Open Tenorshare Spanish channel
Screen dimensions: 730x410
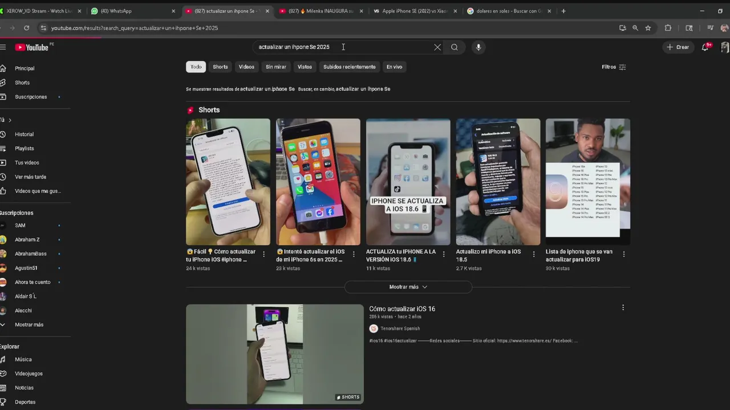coord(400,329)
